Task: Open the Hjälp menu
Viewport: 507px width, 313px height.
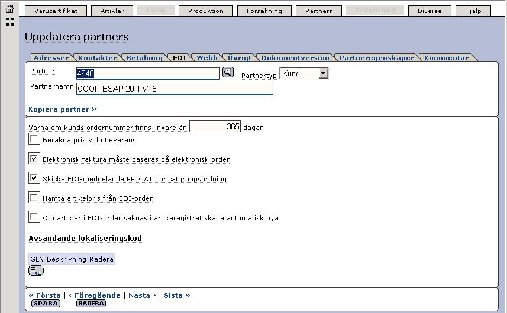Action: 473,11
